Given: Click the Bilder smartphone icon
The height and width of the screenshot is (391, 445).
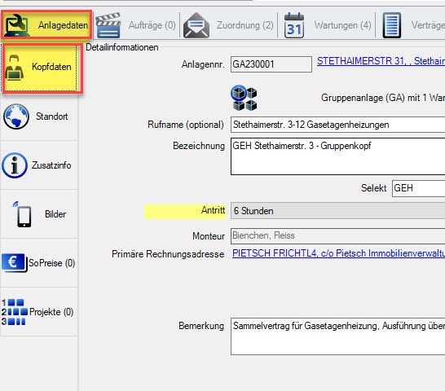Looking at the screenshot, I should click(22, 214).
